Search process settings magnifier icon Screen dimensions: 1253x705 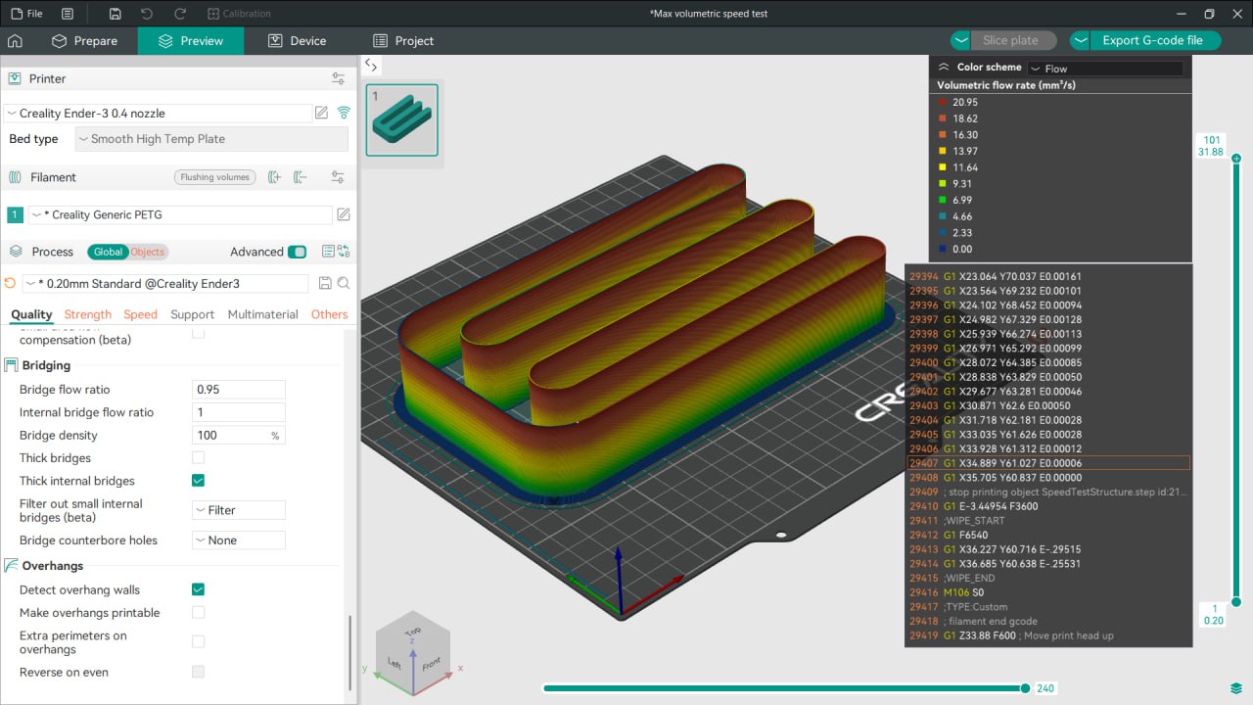(344, 283)
